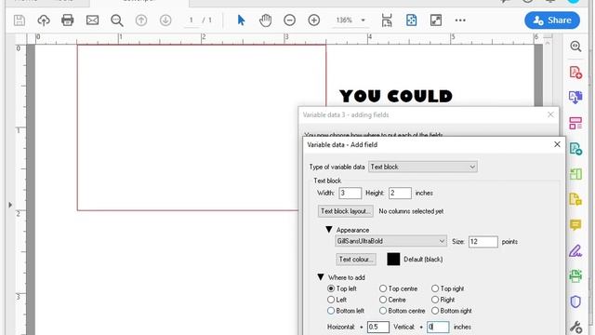Select the arrow selection tool

pos(241,20)
